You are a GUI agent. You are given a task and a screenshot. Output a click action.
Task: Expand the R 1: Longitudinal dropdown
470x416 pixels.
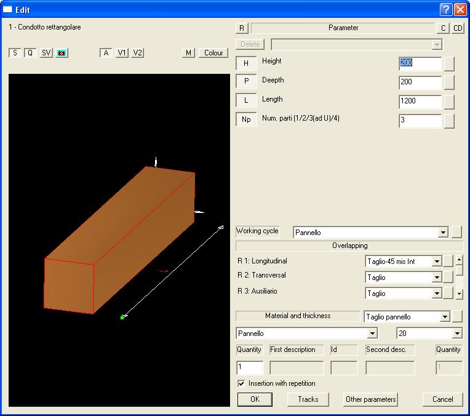(437, 262)
